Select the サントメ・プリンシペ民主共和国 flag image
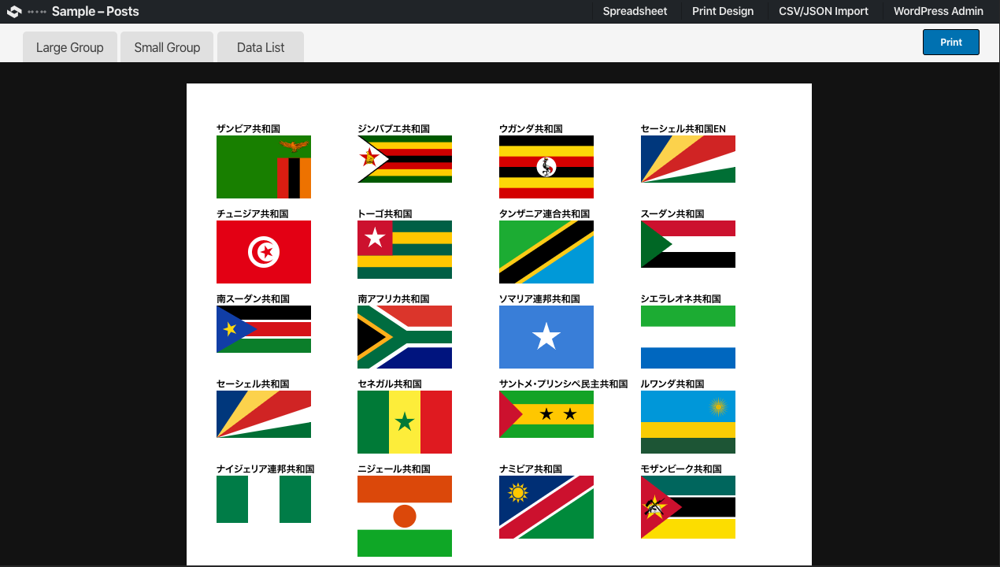This screenshot has width=1000, height=567. [546, 414]
